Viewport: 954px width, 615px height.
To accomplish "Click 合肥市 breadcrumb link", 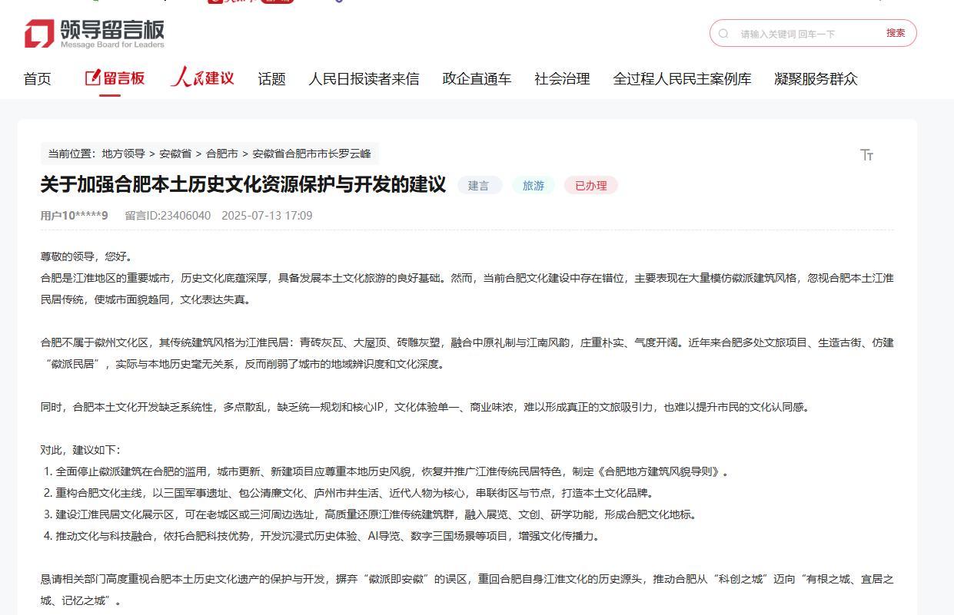I will tap(222, 154).
